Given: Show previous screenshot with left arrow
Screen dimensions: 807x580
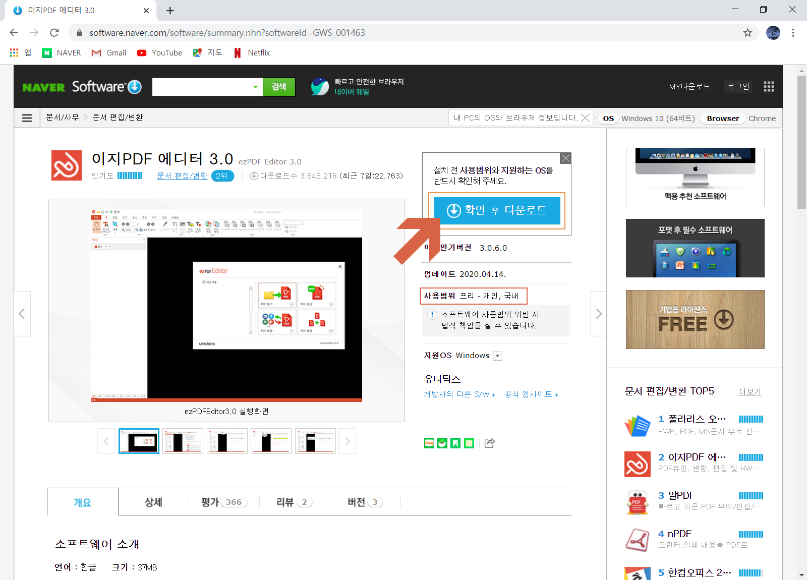Looking at the screenshot, I should click(x=22, y=314).
